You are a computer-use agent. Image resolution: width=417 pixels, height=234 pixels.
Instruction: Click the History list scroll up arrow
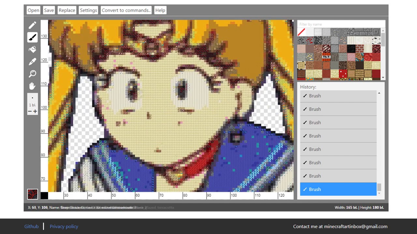point(379,93)
